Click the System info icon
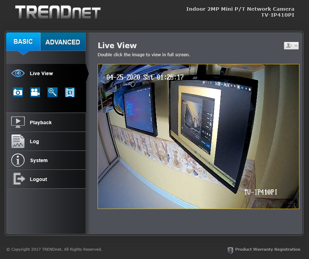Viewport: 309px width, 259px height. (18, 160)
